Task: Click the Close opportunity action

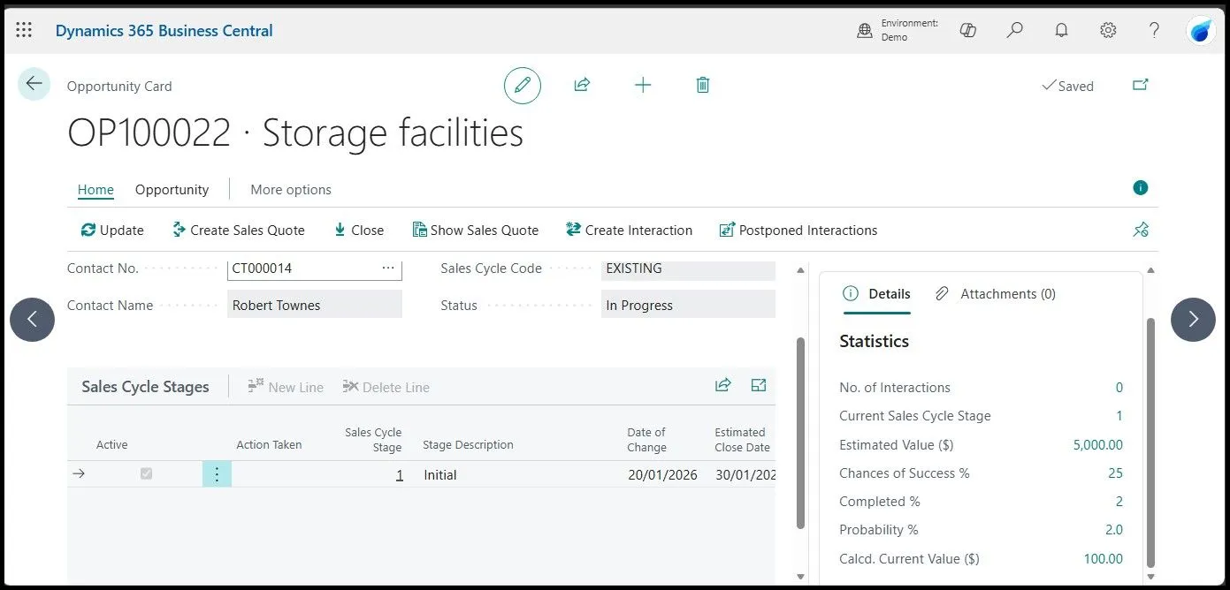Action: (x=358, y=230)
